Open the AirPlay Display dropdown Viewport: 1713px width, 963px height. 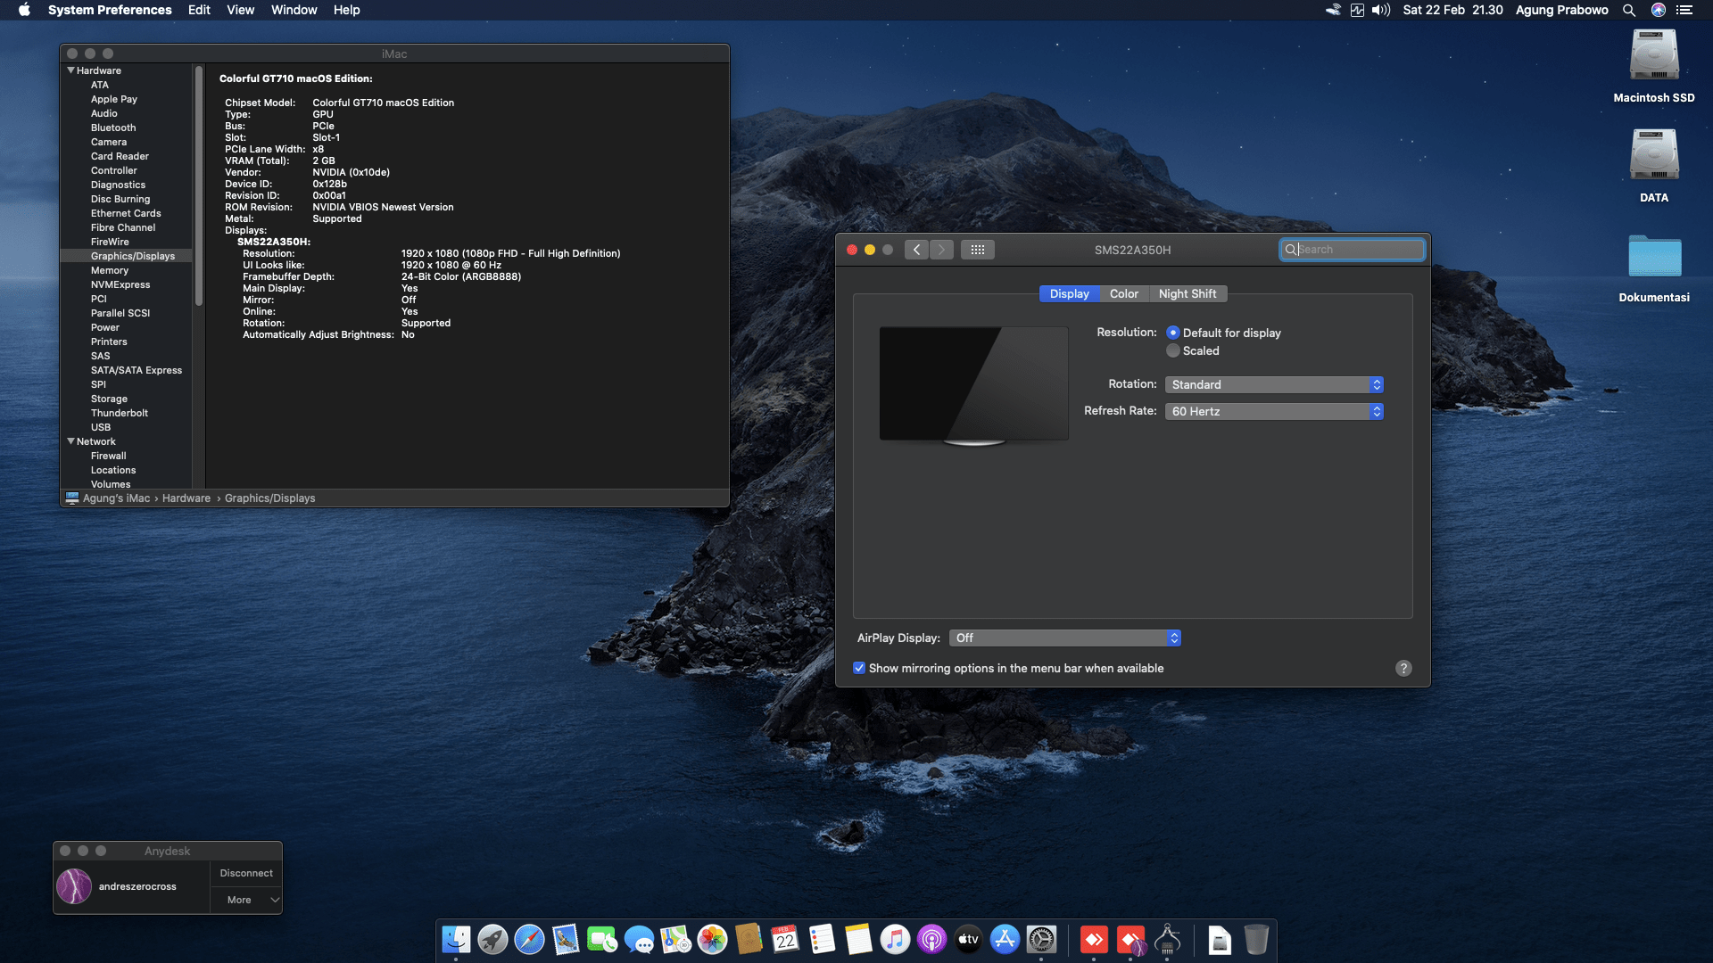click(1065, 638)
